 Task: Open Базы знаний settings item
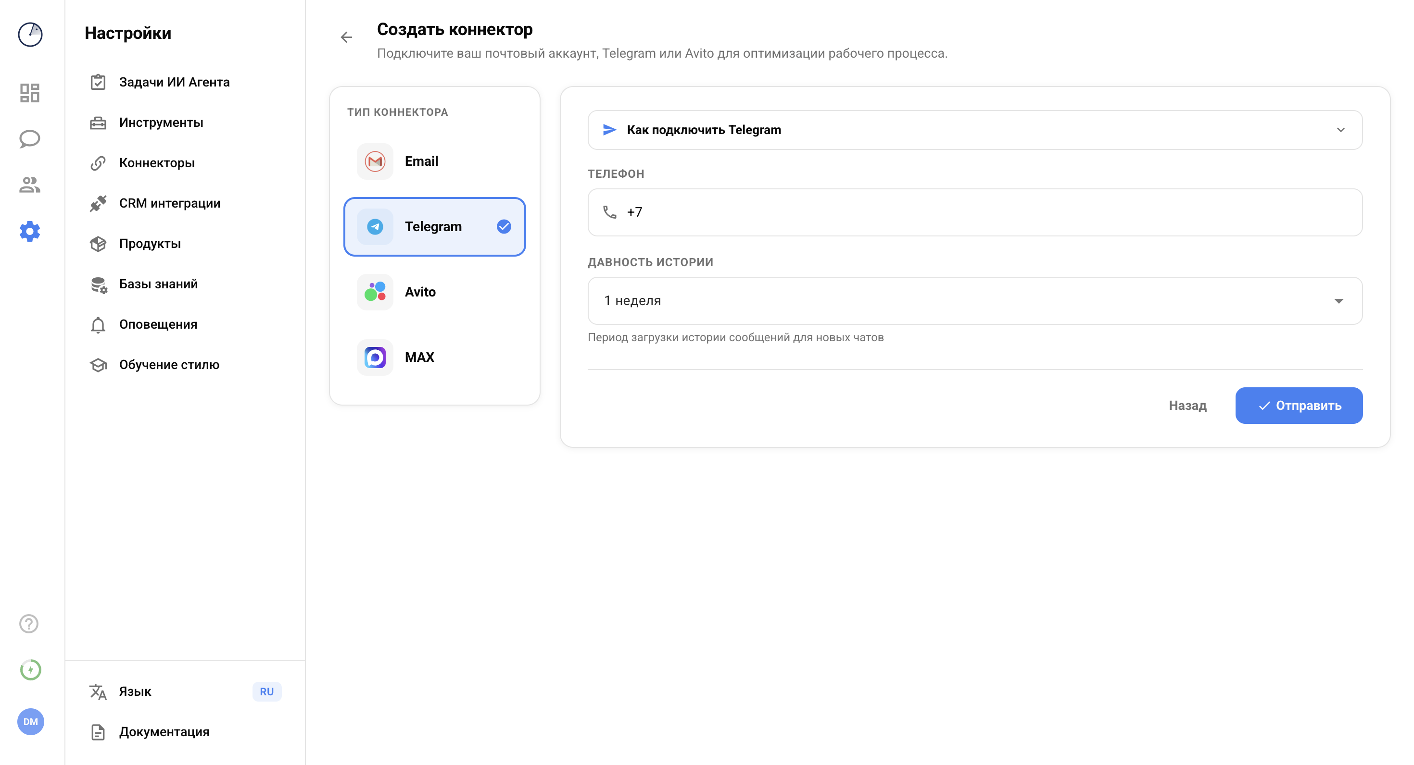click(x=158, y=284)
